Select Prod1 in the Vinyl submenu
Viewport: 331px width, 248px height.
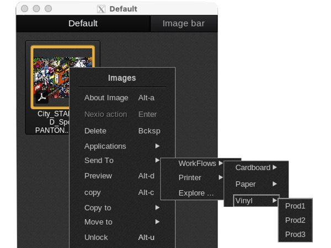pyautogui.click(x=295, y=206)
